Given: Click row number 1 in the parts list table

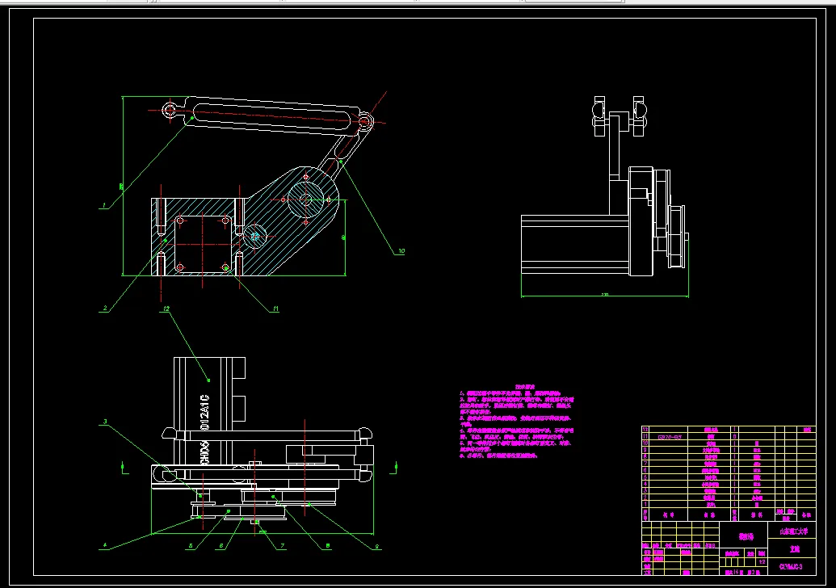Looking at the screenshot, I should [645, 504].
